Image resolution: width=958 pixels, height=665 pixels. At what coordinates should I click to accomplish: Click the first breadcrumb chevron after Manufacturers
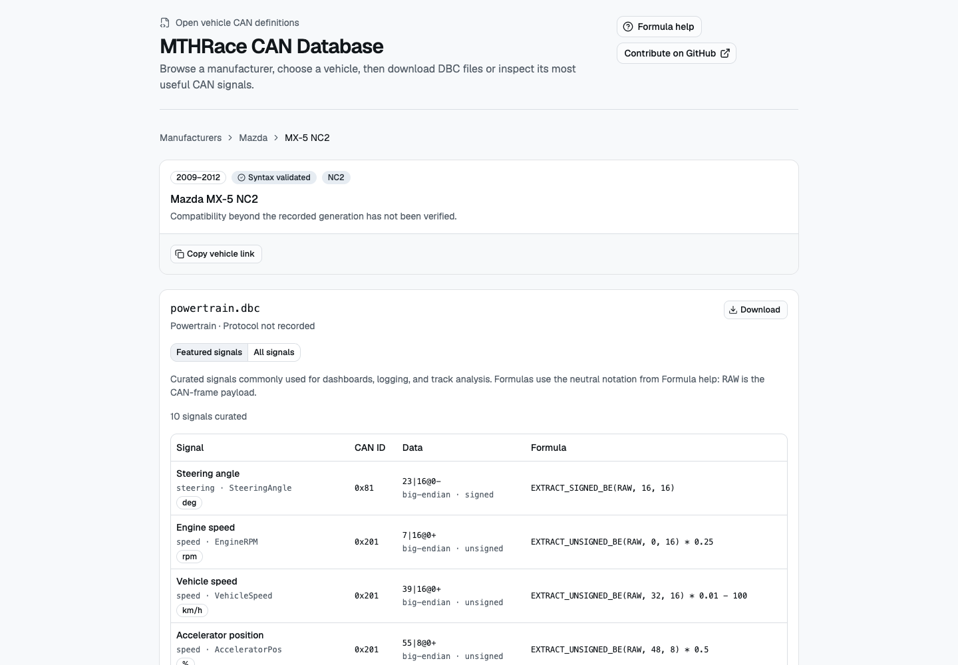pos(230,138)
